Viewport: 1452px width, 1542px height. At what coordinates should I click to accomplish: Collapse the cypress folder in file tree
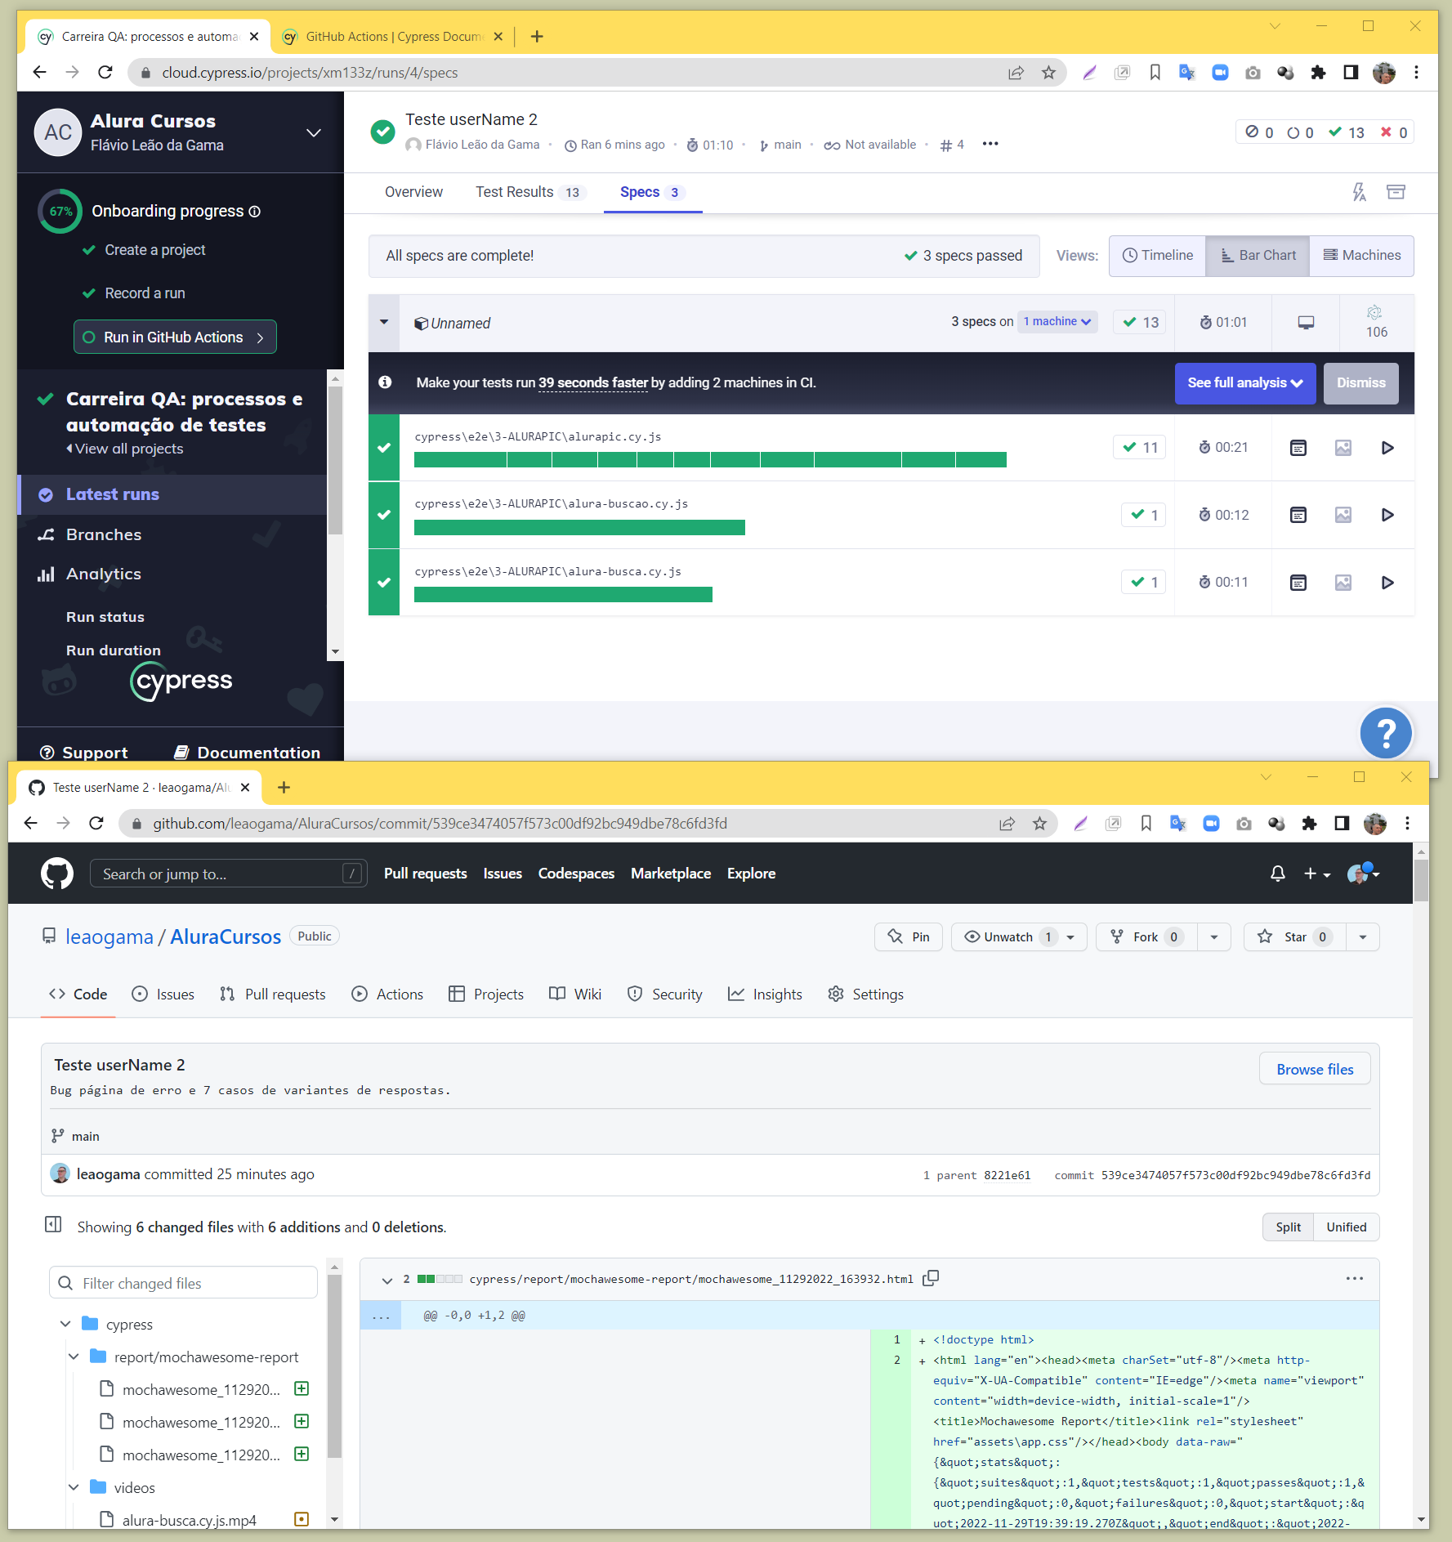point(65,1324)
